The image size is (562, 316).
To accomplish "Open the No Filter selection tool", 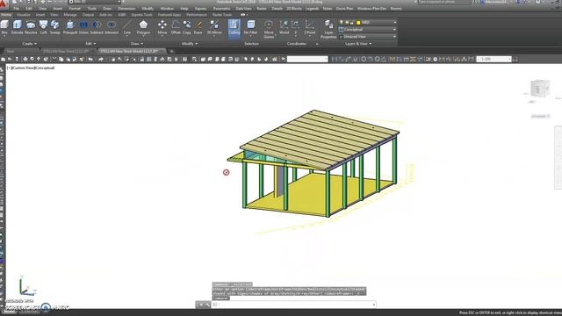I will [x=251, y=27].
